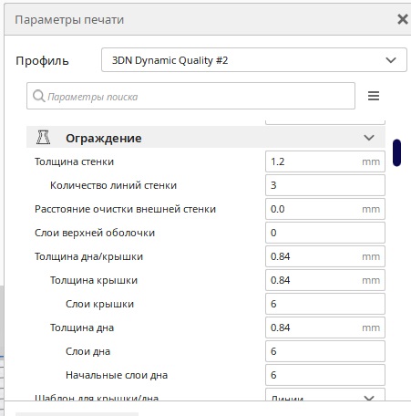Click the Слои крышки label
The image size is (411, 416).
[x=99, y=304]
